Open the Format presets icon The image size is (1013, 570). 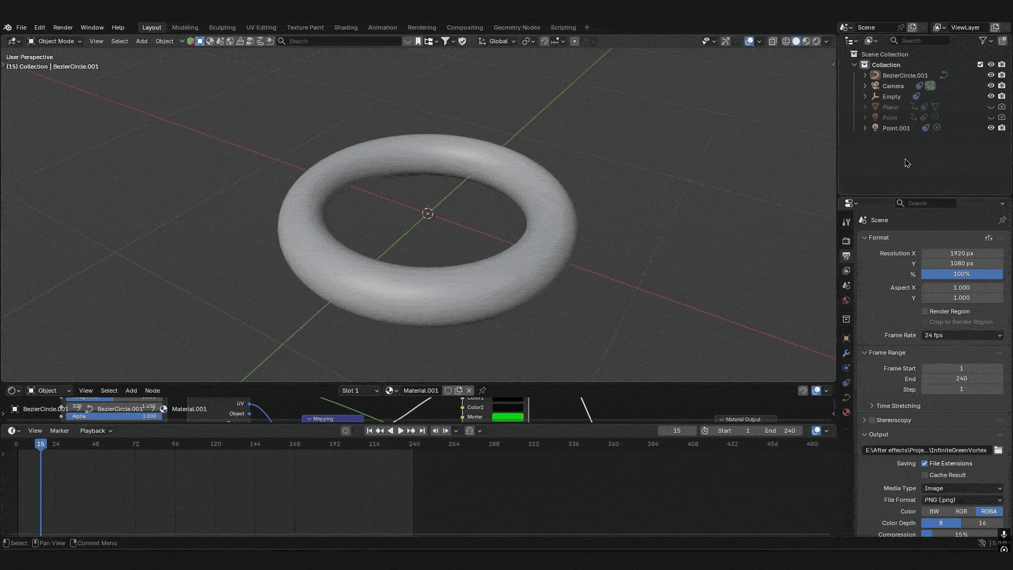[x=989, y=238]
